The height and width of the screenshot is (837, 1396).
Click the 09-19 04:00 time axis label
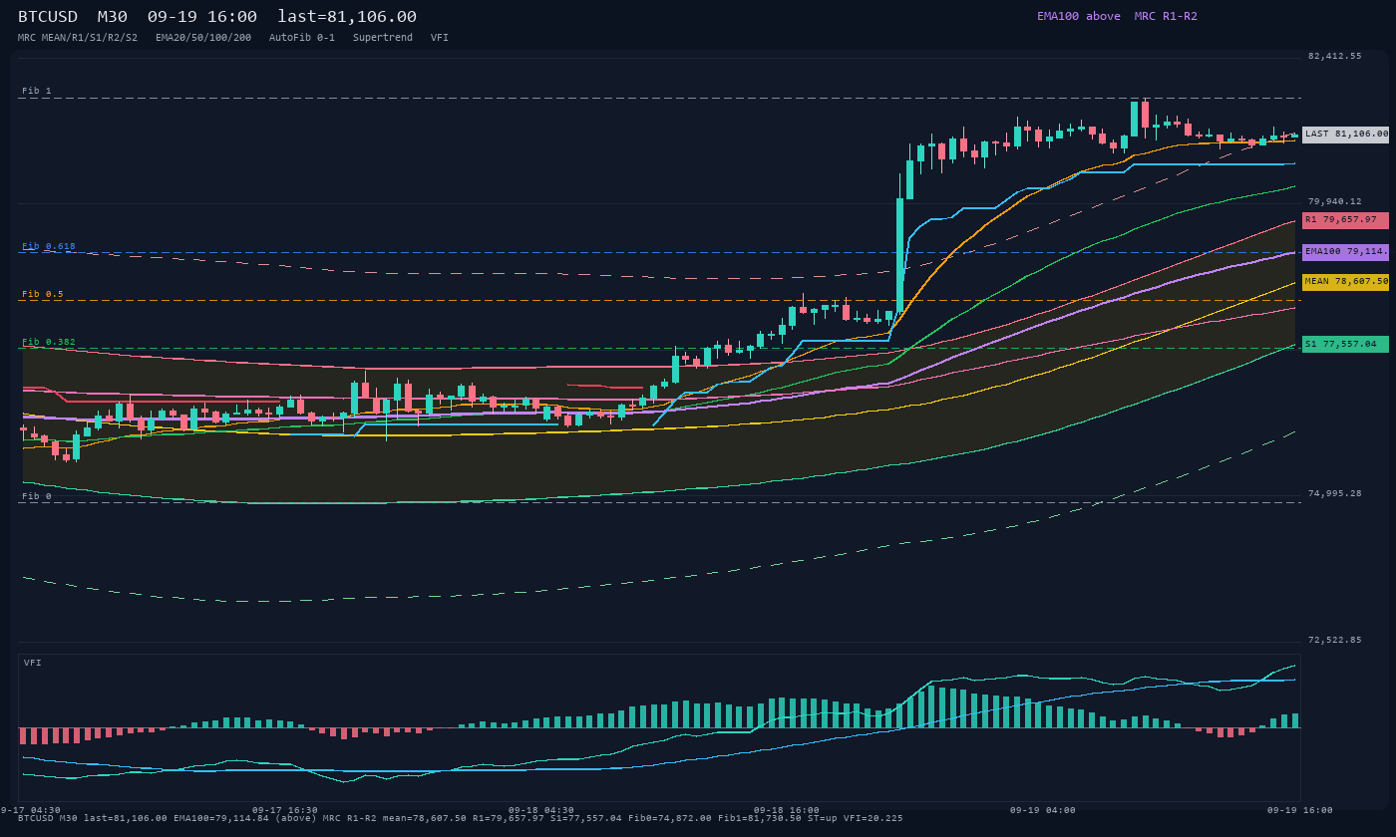[x=1043, y=810]
